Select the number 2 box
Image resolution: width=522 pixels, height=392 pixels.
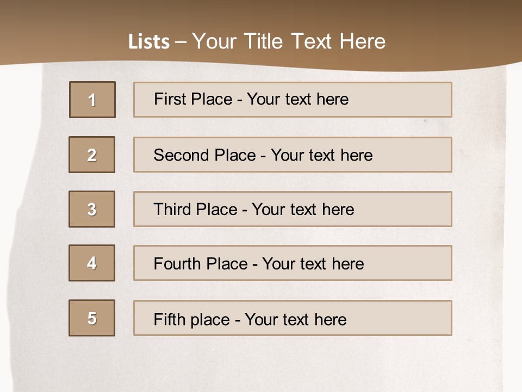pyautogui.click(x=92, y=155)
